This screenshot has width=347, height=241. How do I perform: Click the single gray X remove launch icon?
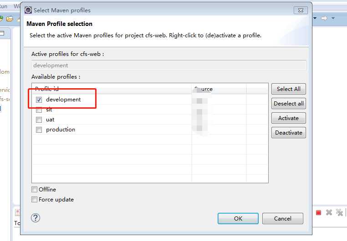click(x=329, y=212)
